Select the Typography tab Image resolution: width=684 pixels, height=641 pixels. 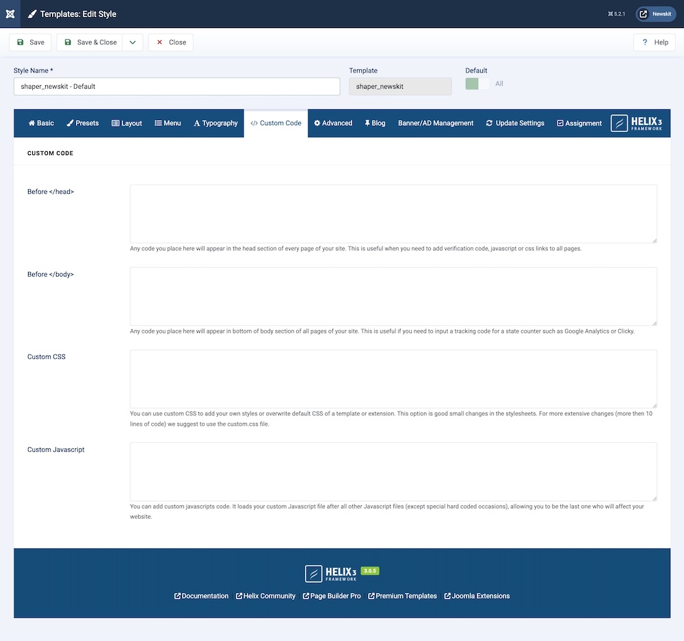[215, 123]
